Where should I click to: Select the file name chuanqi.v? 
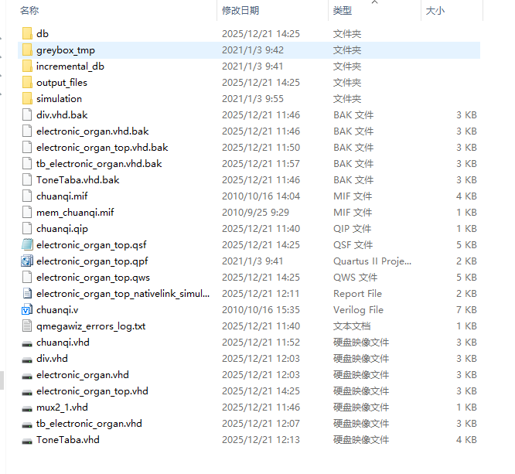pyautogui.click(x=57, y=310)
